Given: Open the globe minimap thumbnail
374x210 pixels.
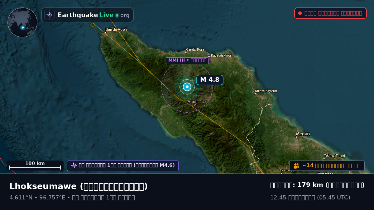Looking at the screenshot, I should (22, 22).
